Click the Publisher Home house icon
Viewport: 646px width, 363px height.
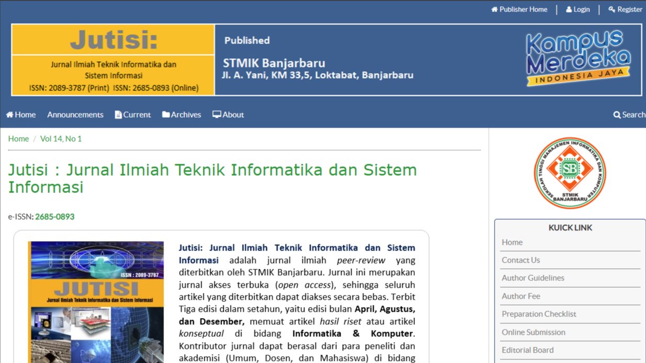click(494, 9)
